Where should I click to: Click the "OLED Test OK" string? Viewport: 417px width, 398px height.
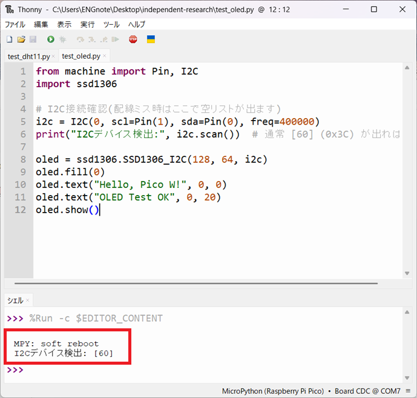click(134, 197)
